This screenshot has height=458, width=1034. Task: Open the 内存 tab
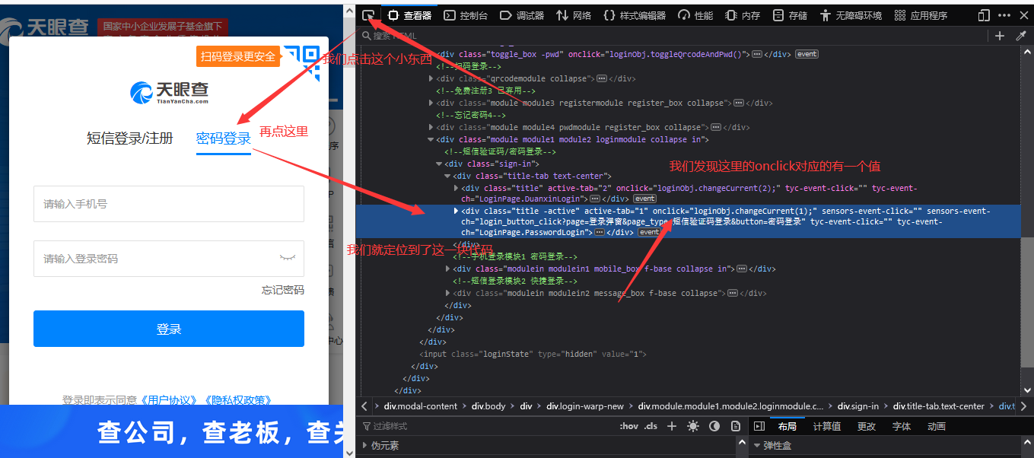(x=743, y=15)
